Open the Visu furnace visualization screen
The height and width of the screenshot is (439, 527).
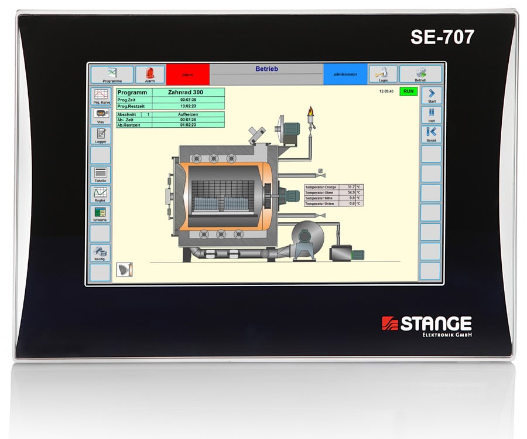[x=100, y=115]
